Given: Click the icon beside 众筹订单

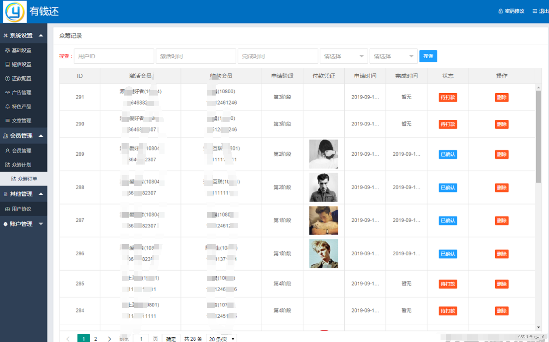Looking at the screenshot, I should pyautogui.click(x=13, y=179).
